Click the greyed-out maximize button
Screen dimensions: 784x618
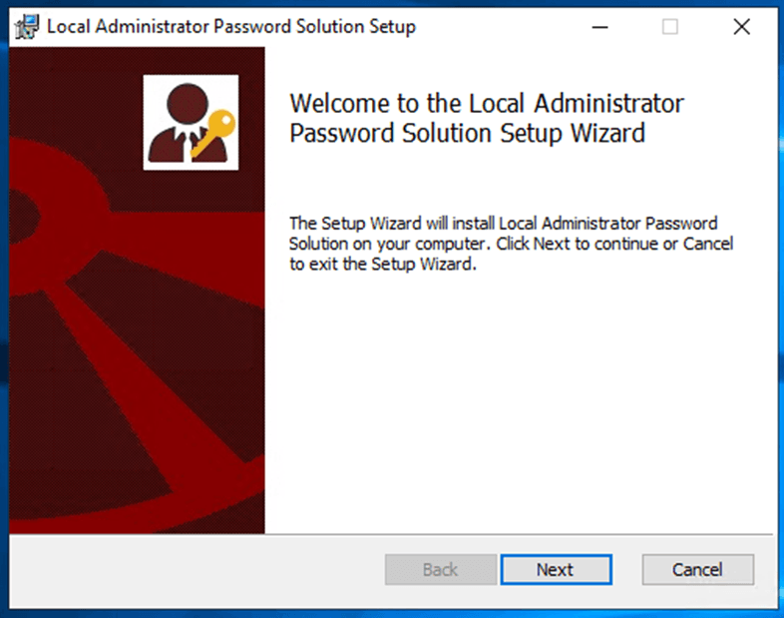tap(670, 27)
